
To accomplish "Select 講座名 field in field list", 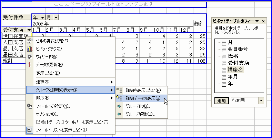I will pos(235,70).
